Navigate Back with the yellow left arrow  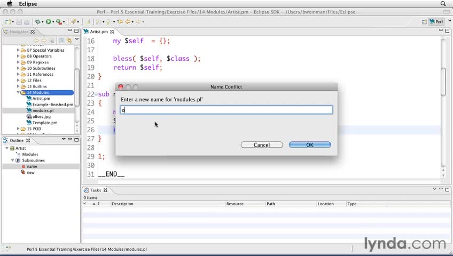(x=127, y=22)
